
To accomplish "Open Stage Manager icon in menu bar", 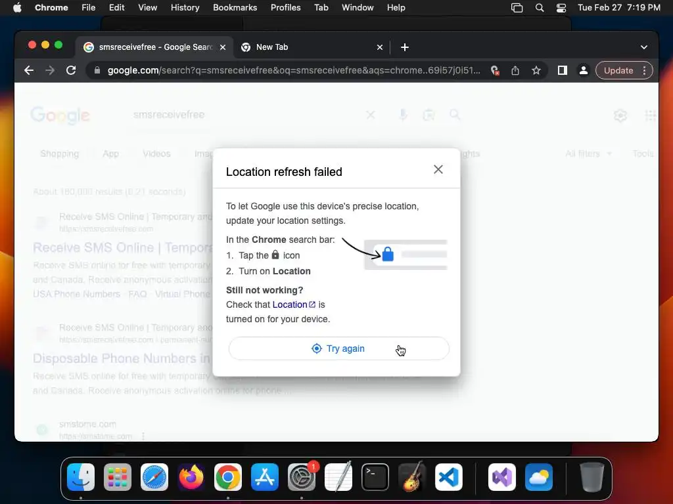I will click(517, 8).
